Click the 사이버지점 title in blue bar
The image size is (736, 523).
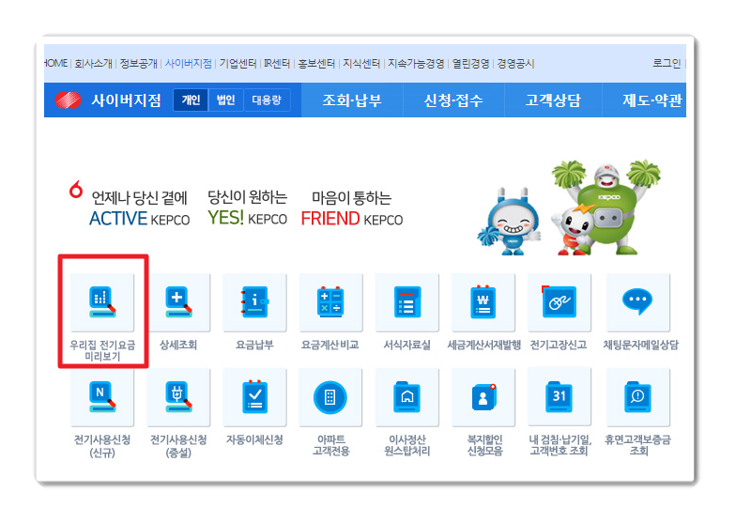point(126,100)
